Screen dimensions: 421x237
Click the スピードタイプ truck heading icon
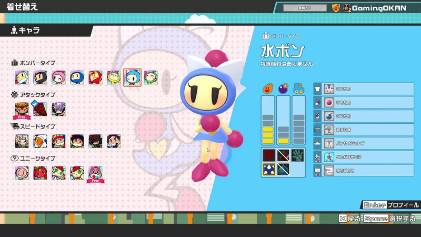[15, 126]
